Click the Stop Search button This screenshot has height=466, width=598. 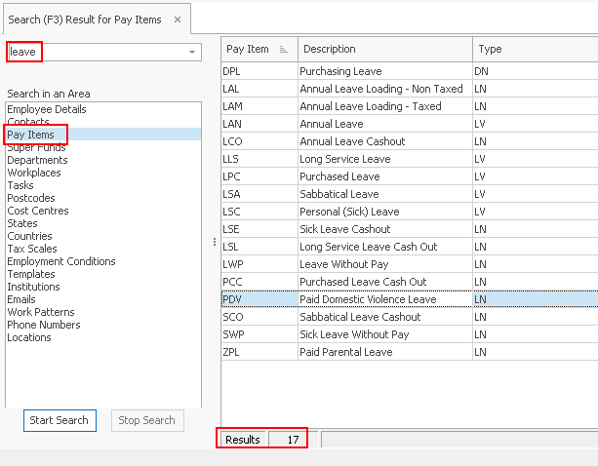147,420
